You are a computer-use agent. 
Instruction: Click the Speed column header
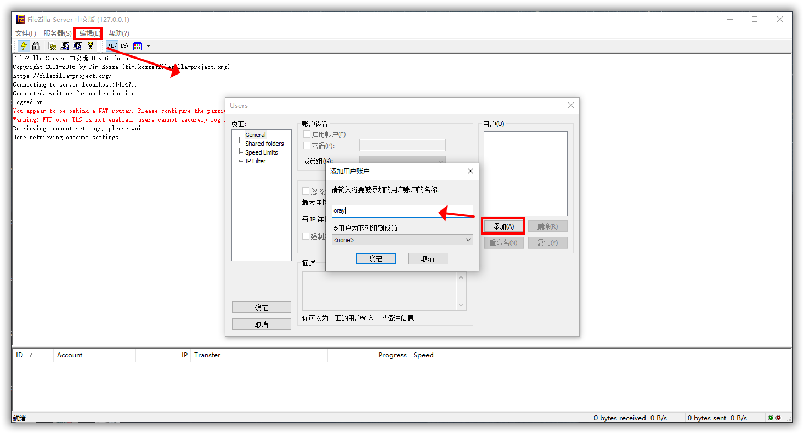(432, 355)
